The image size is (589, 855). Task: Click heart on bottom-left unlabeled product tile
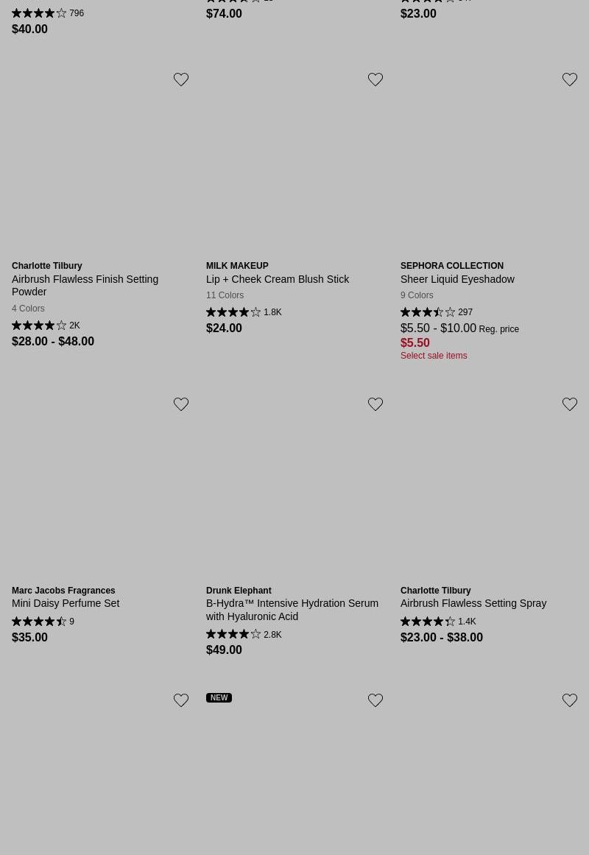click(x=181, y=700)
